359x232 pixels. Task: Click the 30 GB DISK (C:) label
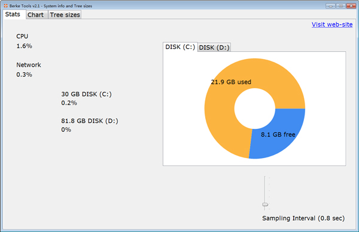point(86,94)
